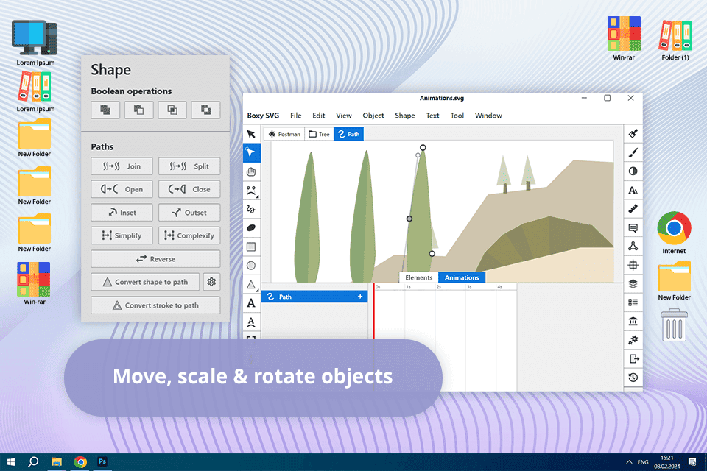Open the Library building icon panel
This screenshot has width=707, height=471.
[633, 322]
